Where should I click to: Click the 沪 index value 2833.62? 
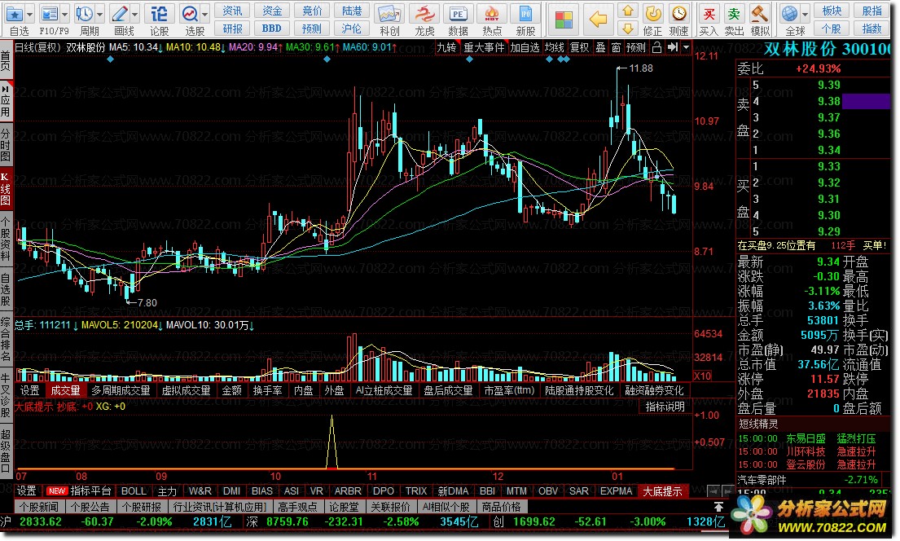click(40, 521)
